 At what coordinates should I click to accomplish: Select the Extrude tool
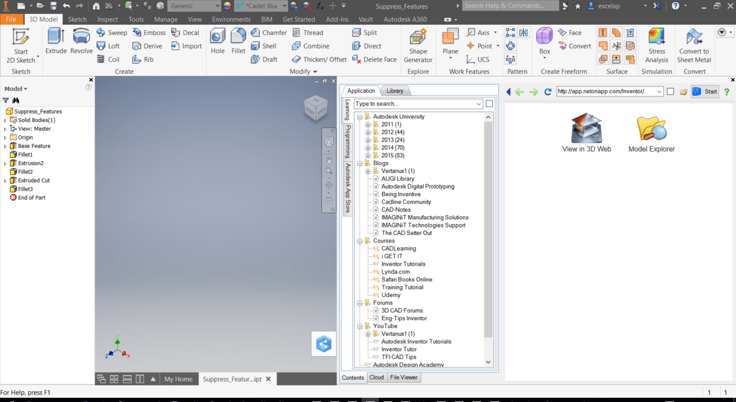point(56,41)
